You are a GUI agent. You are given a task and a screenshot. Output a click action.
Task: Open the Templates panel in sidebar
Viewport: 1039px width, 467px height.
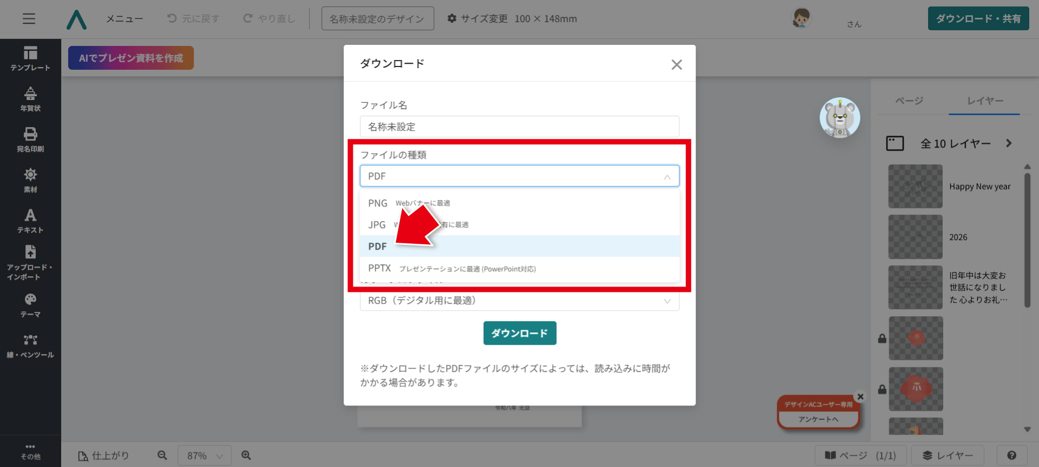coord(30,58)
